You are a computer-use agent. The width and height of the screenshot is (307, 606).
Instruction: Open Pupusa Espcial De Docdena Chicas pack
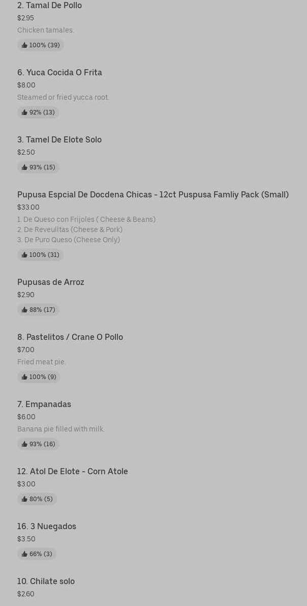click(152, 195)
